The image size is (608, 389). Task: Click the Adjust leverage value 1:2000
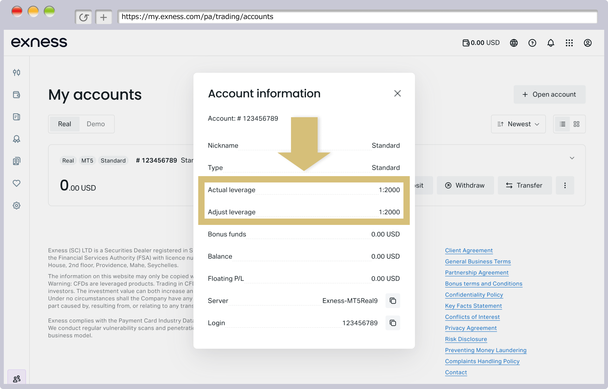[x=389, y=212]
